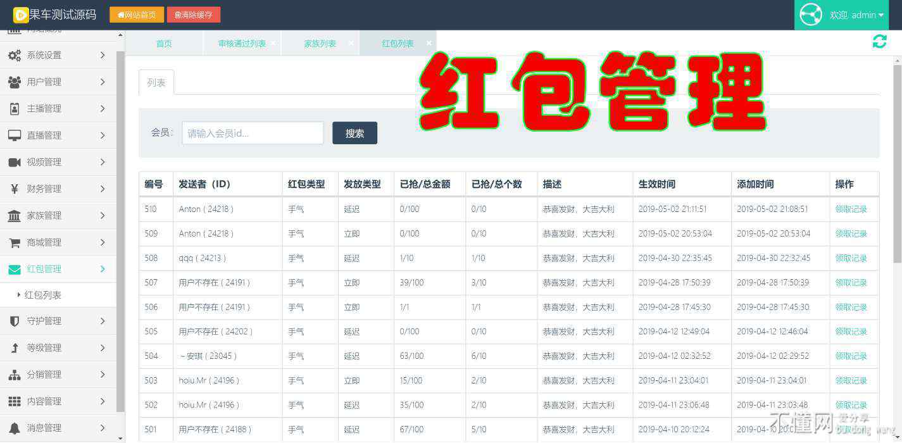
Task: Click the sidebar vertical scrollbar
Action: coord(120,231)
